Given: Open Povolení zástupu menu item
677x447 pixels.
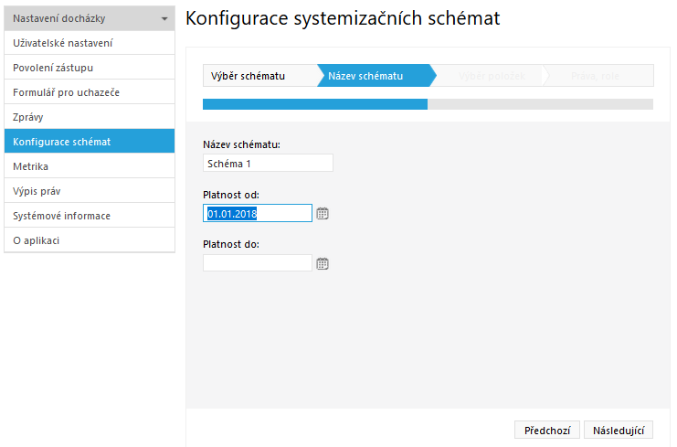Looking at the screenshot, I should click(90, 68).
